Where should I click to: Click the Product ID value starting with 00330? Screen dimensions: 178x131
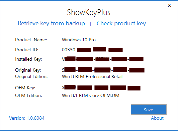[x=92, y=50]
